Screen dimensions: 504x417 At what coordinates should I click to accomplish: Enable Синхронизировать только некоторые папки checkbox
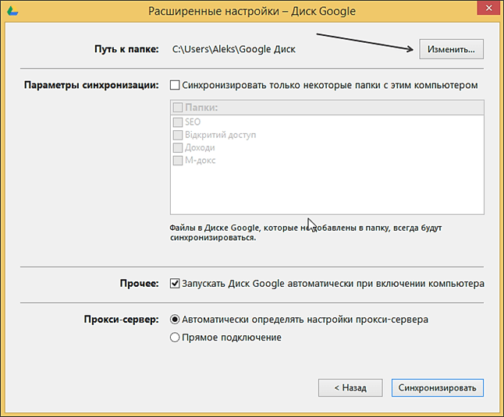(x=174, y=84)
